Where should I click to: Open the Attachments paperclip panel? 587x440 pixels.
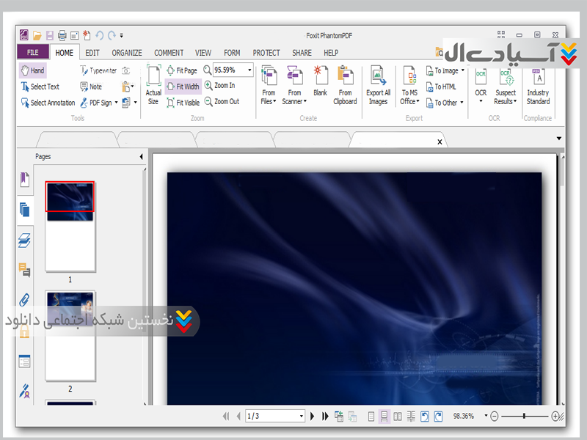point(25,300)
